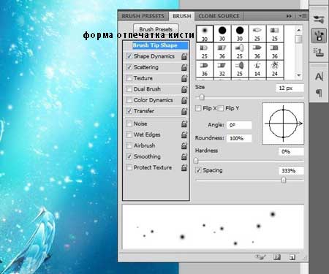Click the brush tip list scroll up arrow
This screenshot has height=274, width=329.
tap(299, 30)
